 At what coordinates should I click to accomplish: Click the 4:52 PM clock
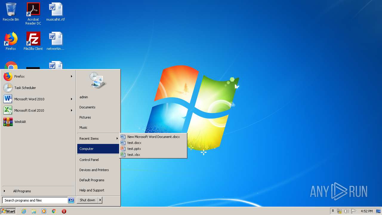(x=366, y=211)
